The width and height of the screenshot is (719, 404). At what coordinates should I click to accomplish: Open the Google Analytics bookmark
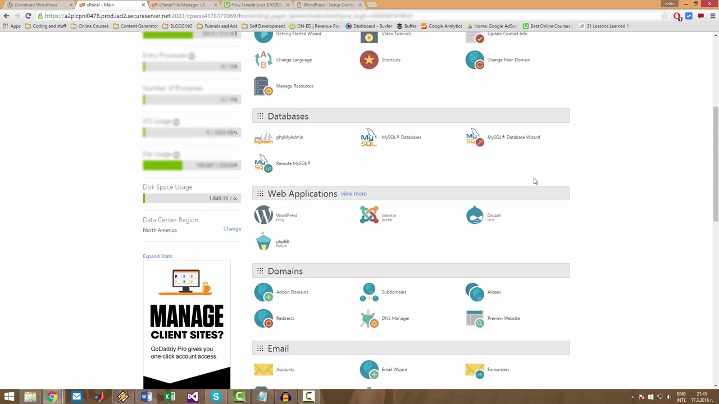441,26
